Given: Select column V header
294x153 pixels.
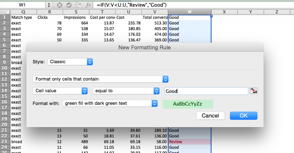Looking at the screenshot, I should (155, 12).
